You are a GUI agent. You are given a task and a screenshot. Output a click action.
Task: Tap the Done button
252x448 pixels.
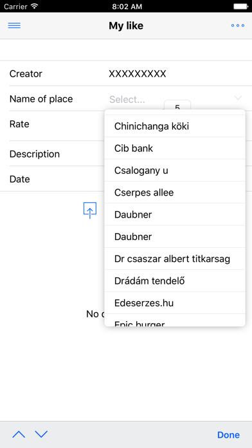(228, 434)
